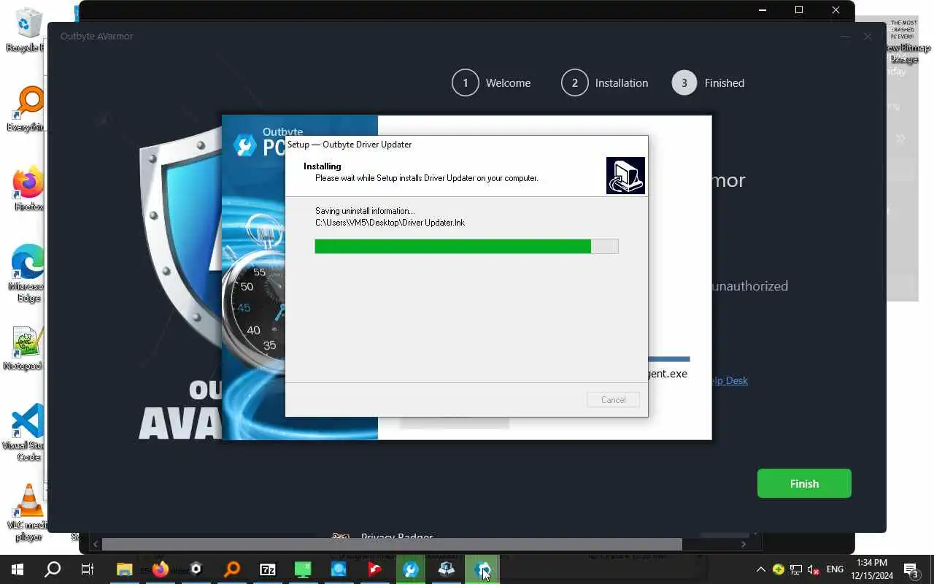The height and width of the screenshot is (584, 934).
Task: Open clock showing 1:34 PM
Action: 872,569
